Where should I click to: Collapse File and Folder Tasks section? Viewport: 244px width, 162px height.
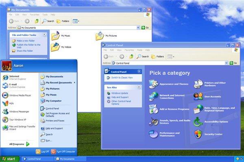(44, 35)
